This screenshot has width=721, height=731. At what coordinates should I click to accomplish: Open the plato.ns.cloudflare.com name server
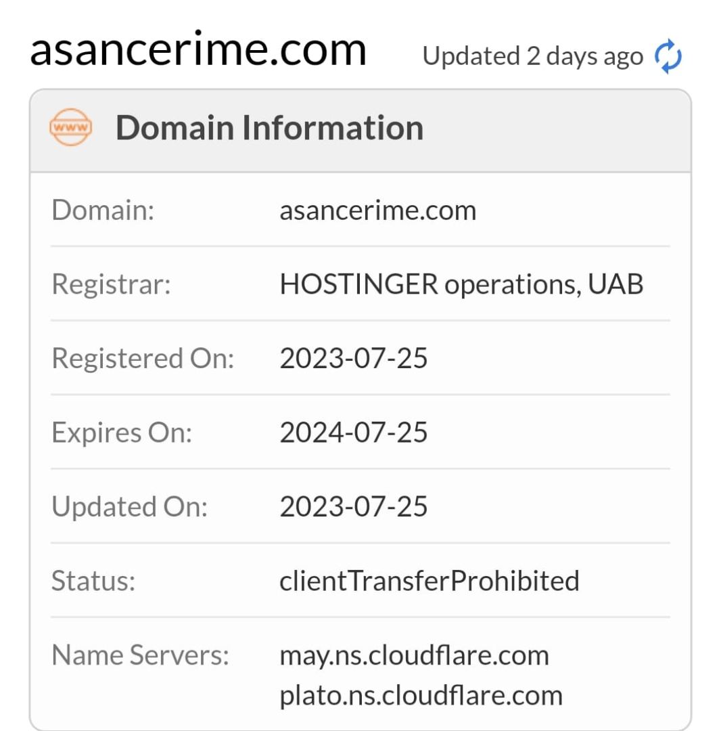pos(421,695)
